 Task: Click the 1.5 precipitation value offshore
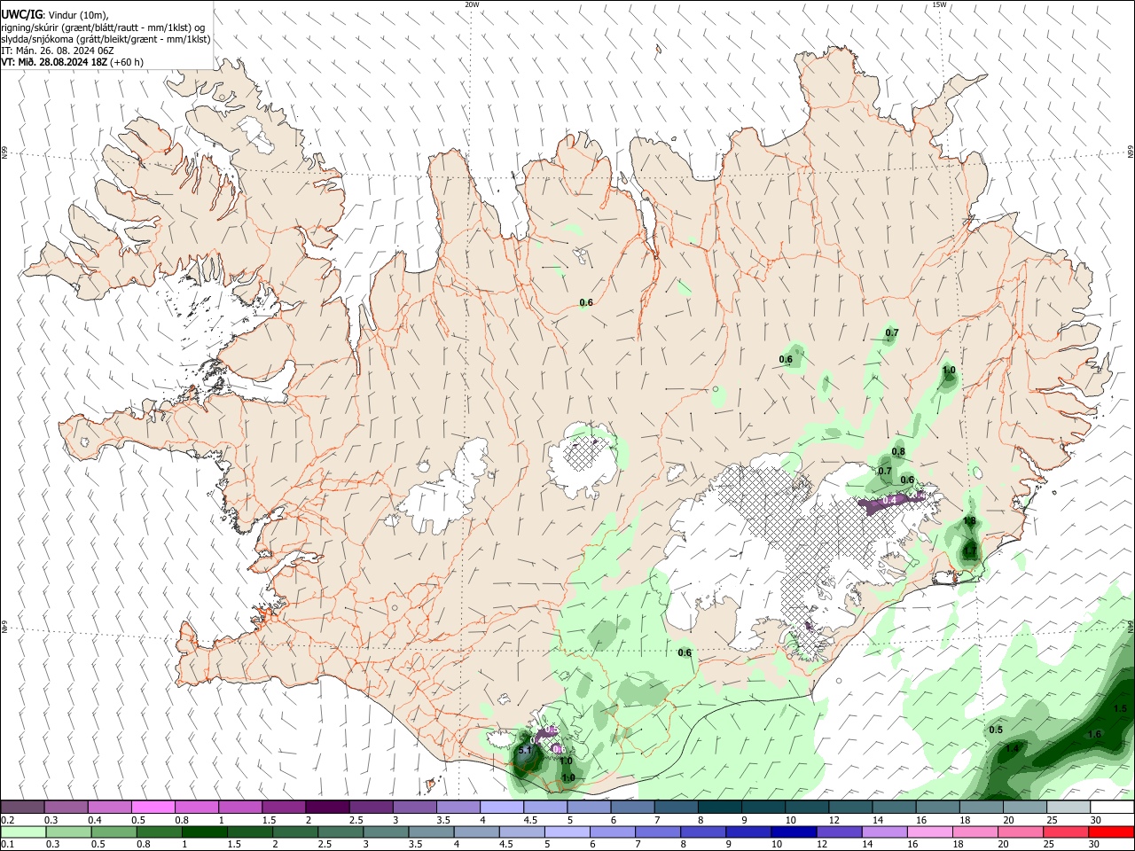point(1120,709)
